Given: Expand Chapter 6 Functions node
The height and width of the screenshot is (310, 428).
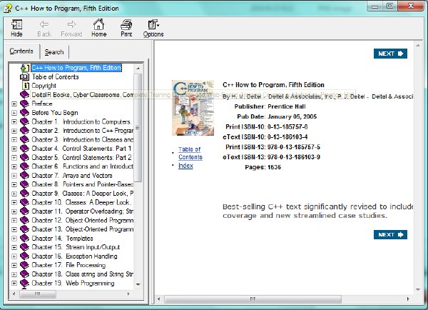Looking at the screenshot, I should [14, 166].
